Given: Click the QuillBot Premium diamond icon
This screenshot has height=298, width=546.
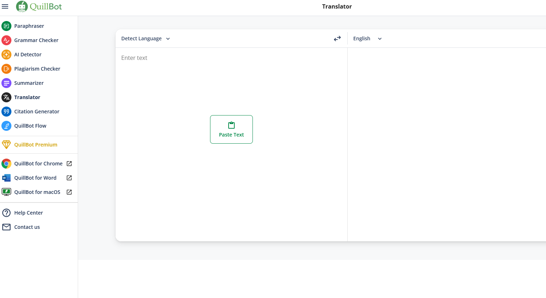Looking at the screenshot, I should 6,144.
